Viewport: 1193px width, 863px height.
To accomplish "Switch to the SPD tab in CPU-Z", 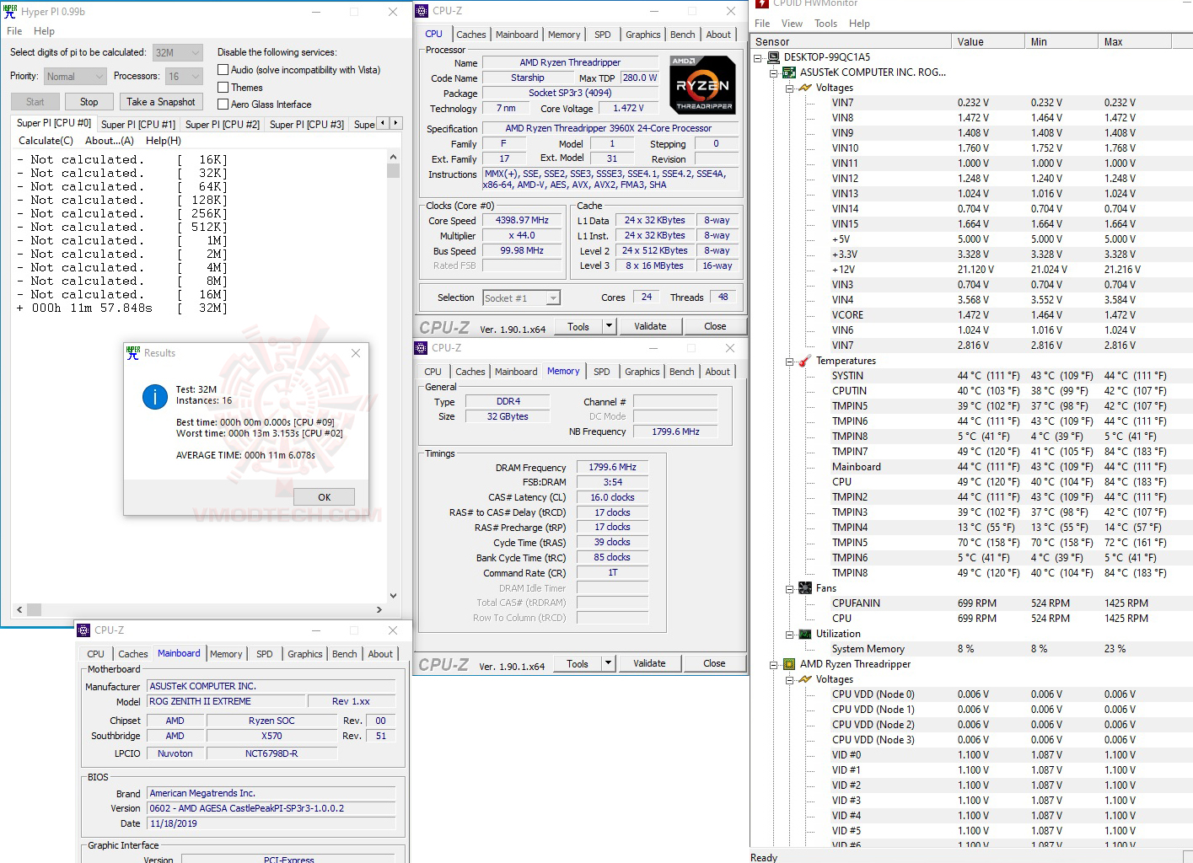I will coord(602,34).
